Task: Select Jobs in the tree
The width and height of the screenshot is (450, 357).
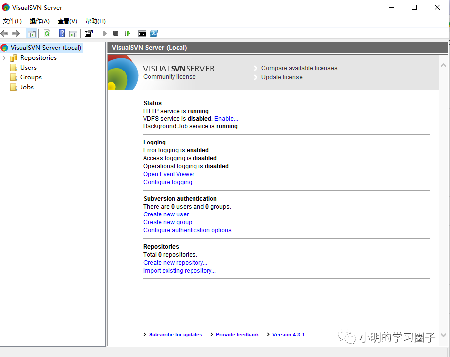Action: click(27, 87)
